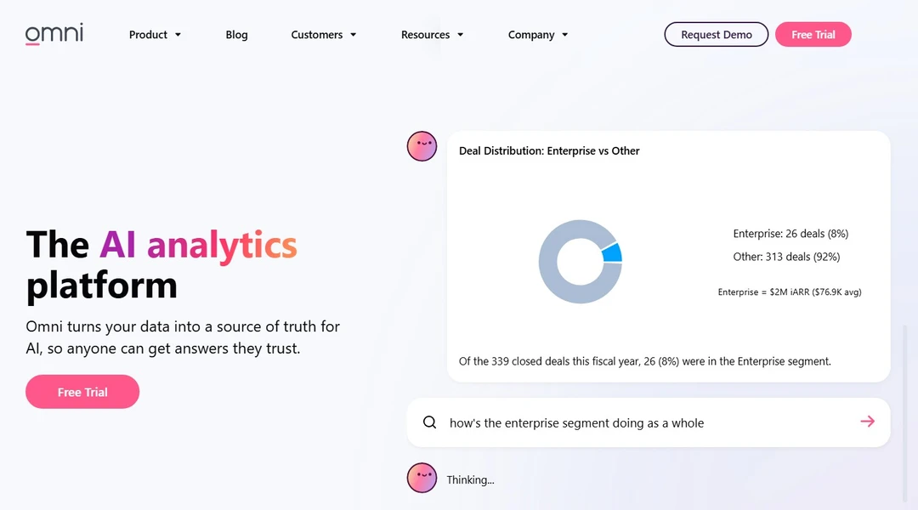
Task: Click the avatar next to Thinking status
Action: pos(422,478)
